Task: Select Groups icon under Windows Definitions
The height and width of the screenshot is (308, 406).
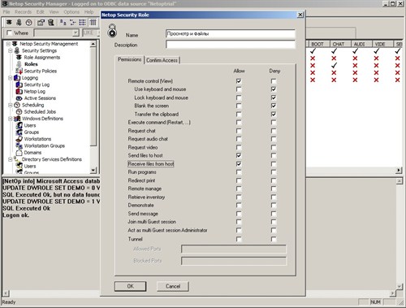Action: tap(19, 132)
